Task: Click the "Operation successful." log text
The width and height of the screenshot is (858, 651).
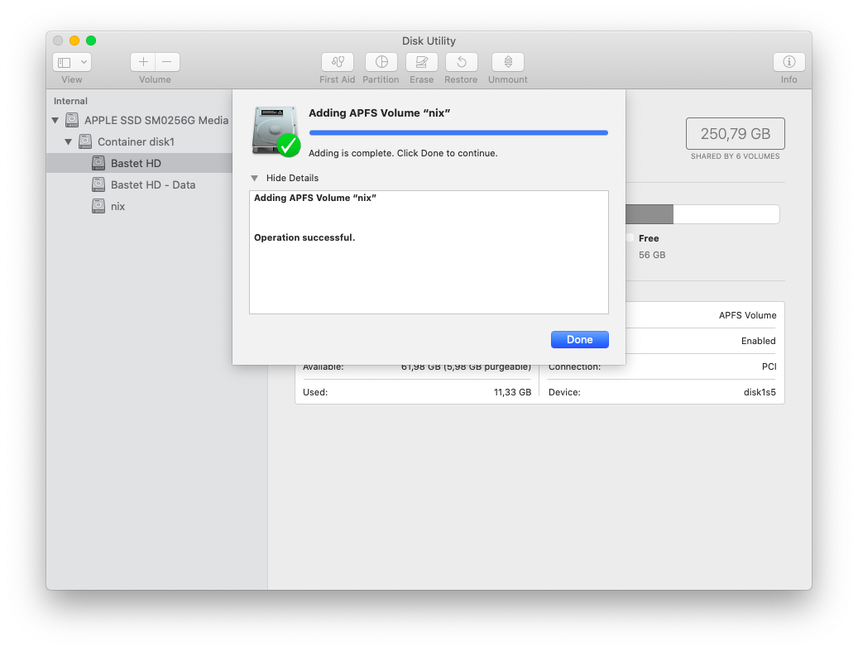Action: pos(304,237)
